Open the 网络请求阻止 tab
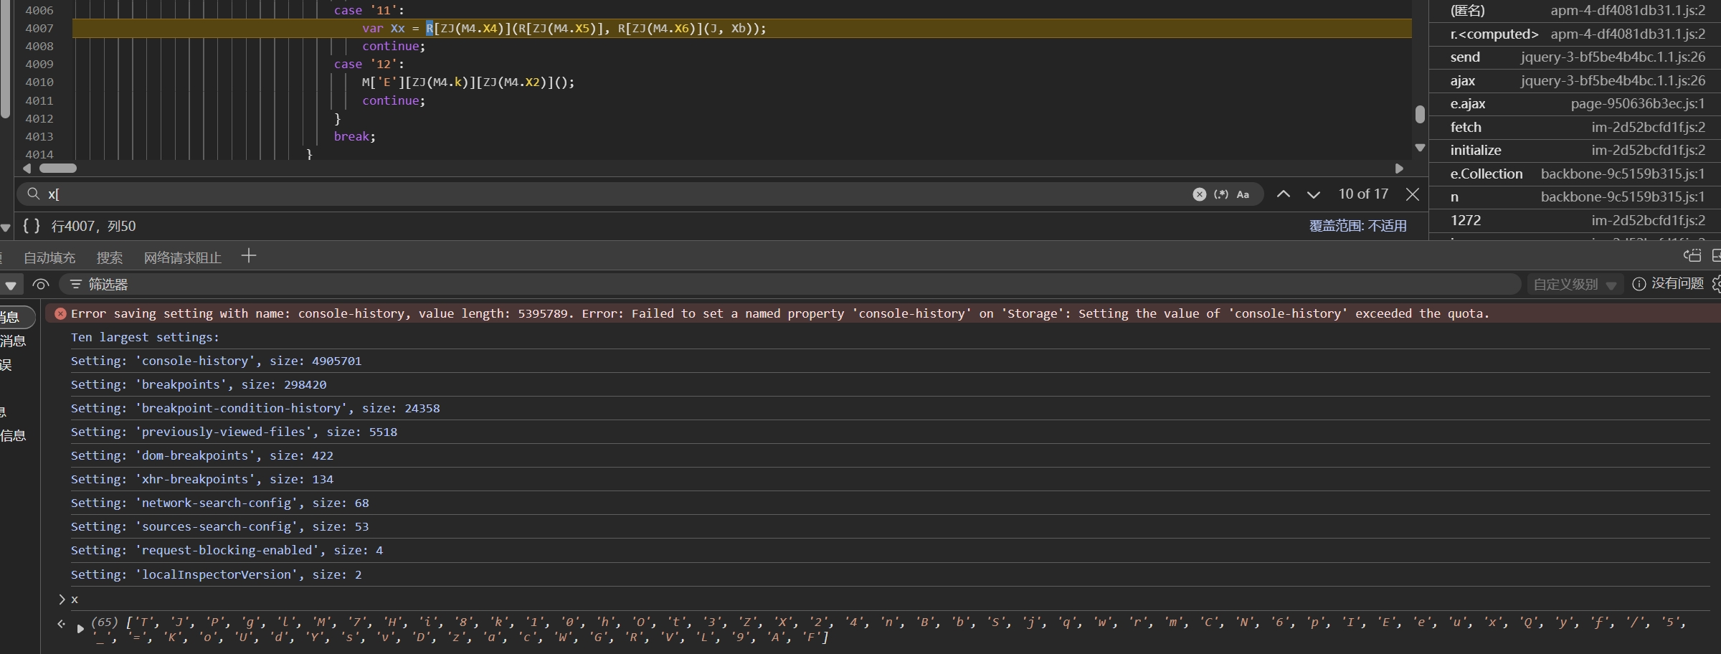The image size is (1721, 654). (x=182, y=257)
